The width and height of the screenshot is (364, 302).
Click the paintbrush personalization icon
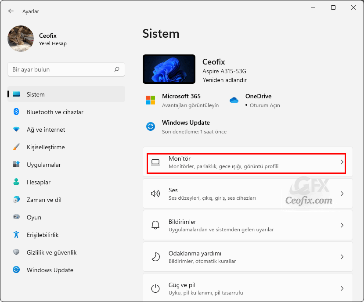click(x=16, y=147)
